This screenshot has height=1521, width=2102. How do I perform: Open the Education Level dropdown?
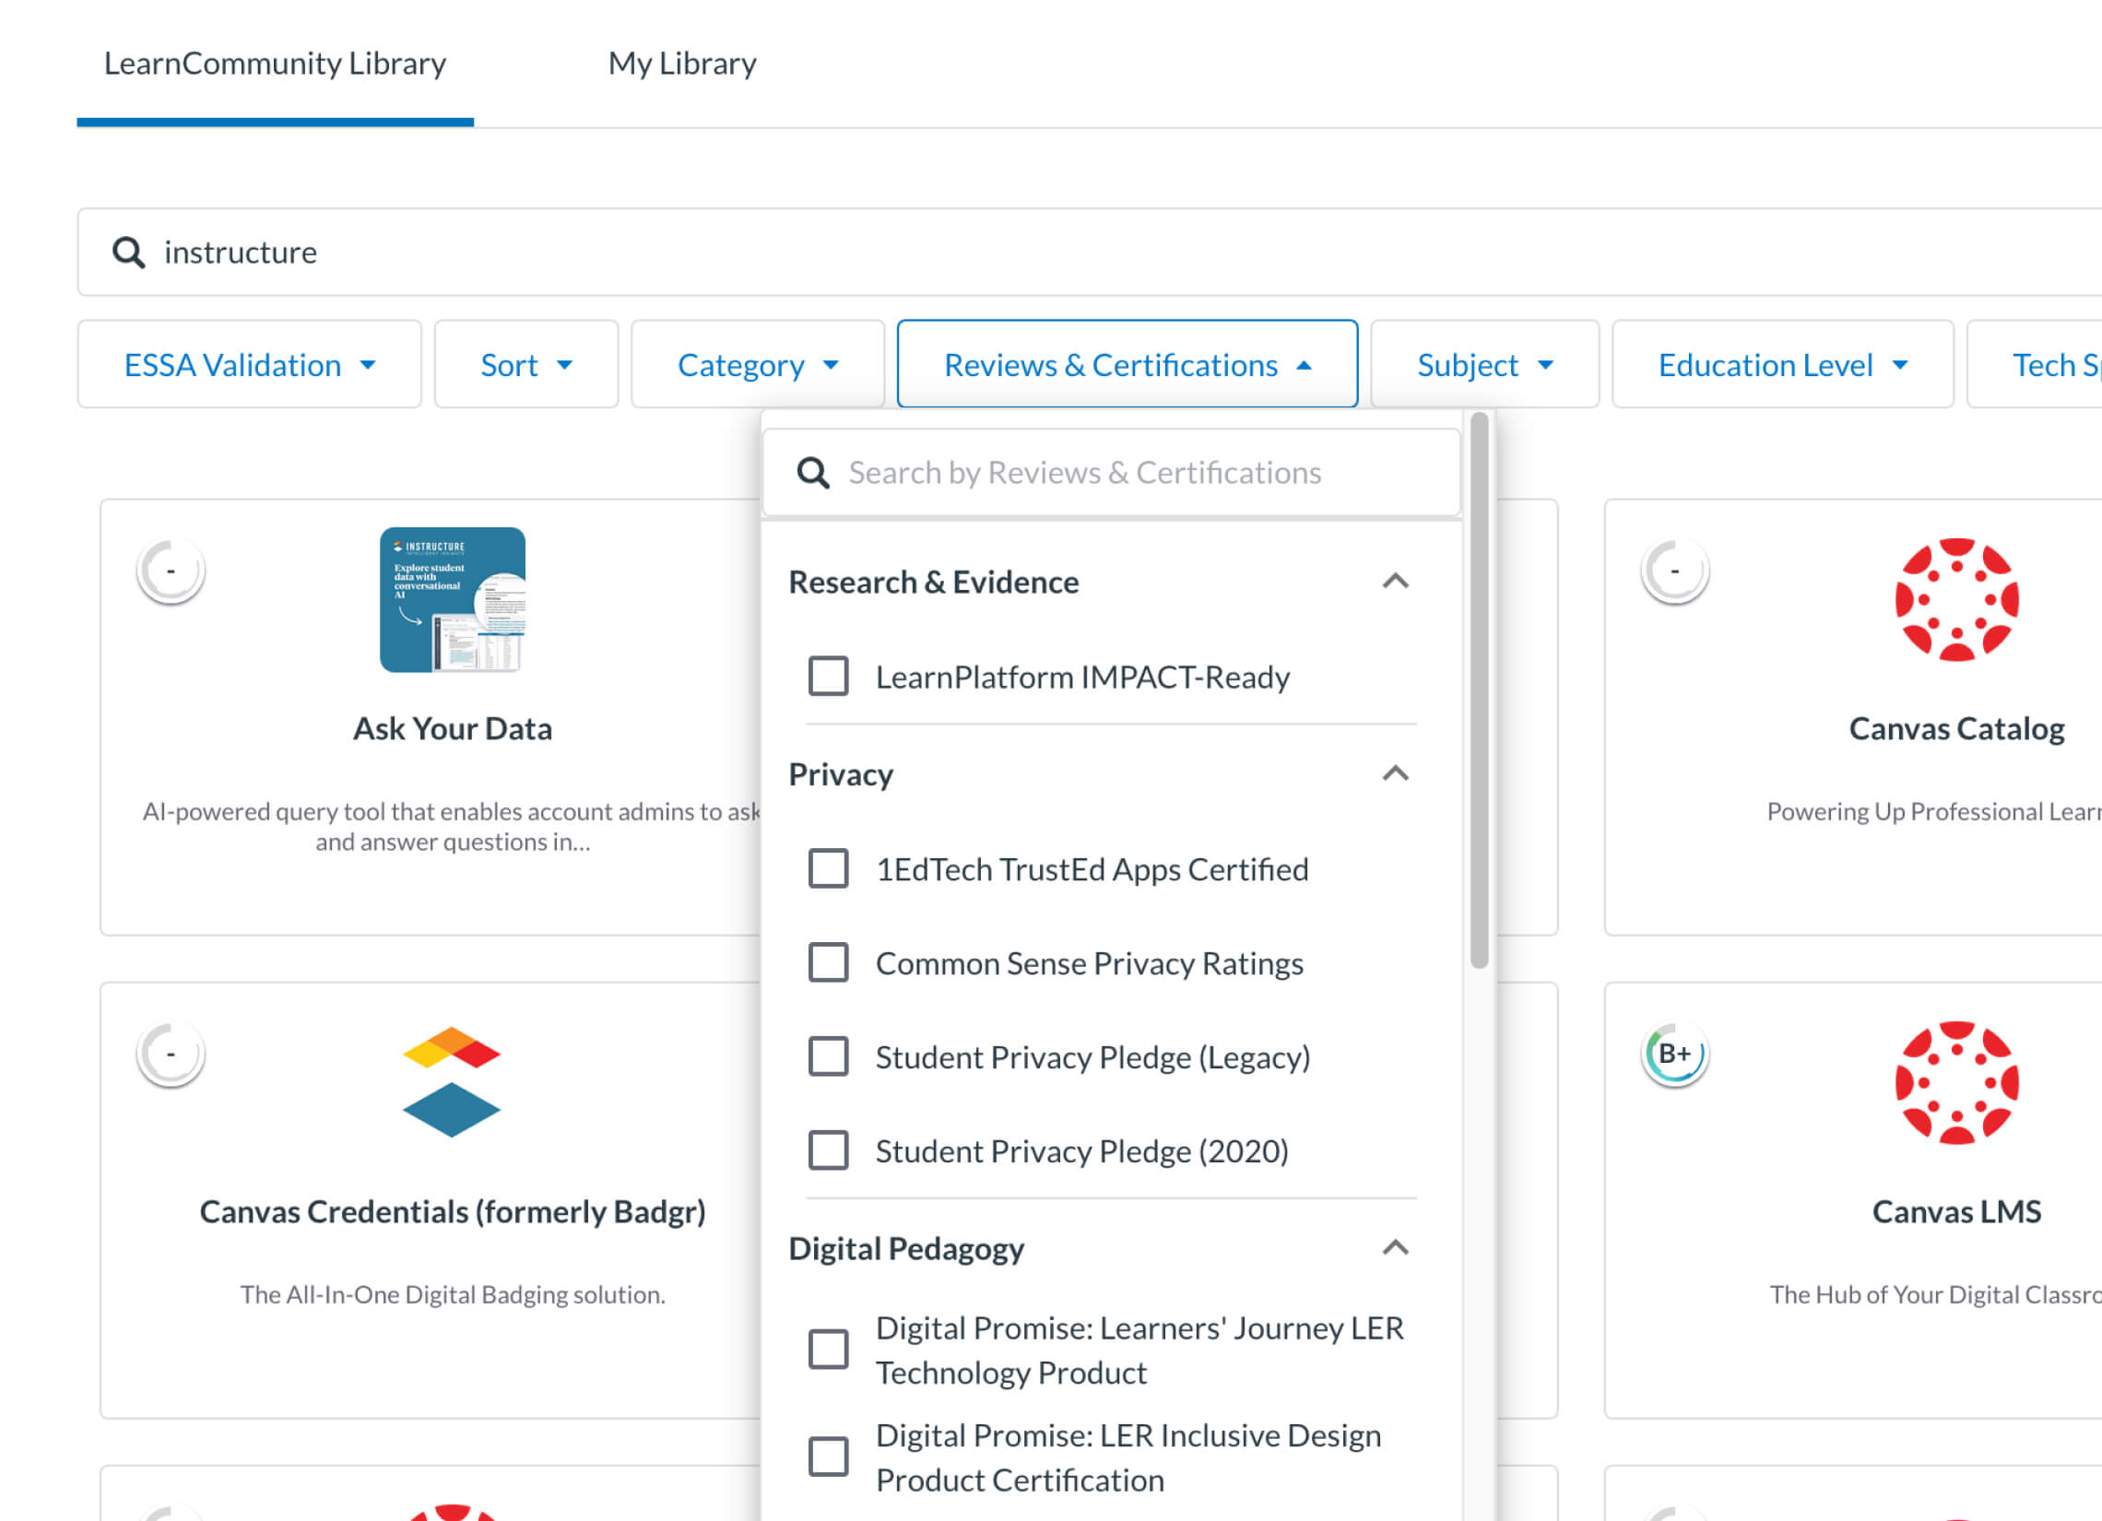pyautogui.click(x=1782, y=364)
